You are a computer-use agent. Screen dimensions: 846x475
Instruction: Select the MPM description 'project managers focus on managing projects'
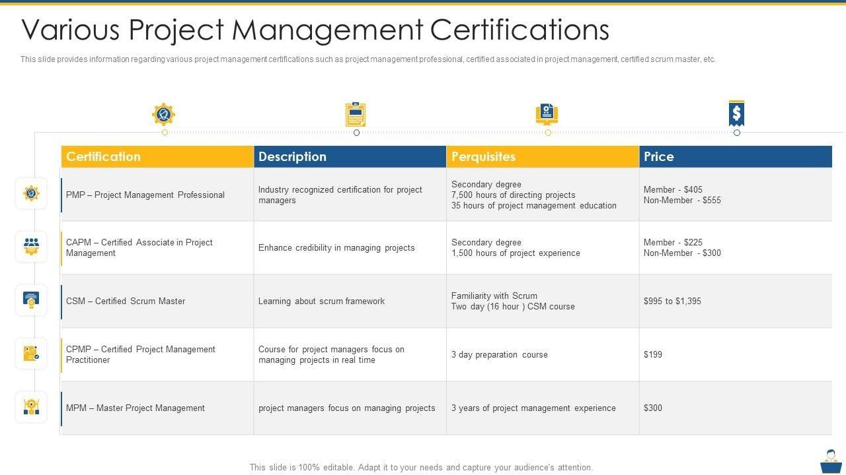[347, 408]
